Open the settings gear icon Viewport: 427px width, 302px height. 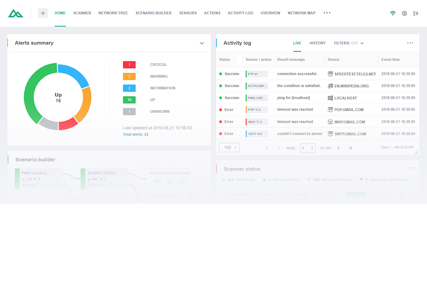point(404,13)
